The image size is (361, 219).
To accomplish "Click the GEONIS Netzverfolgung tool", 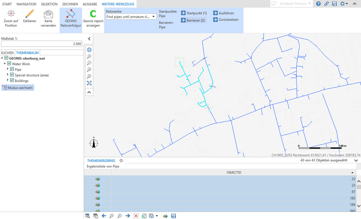I will coord(71,19).
